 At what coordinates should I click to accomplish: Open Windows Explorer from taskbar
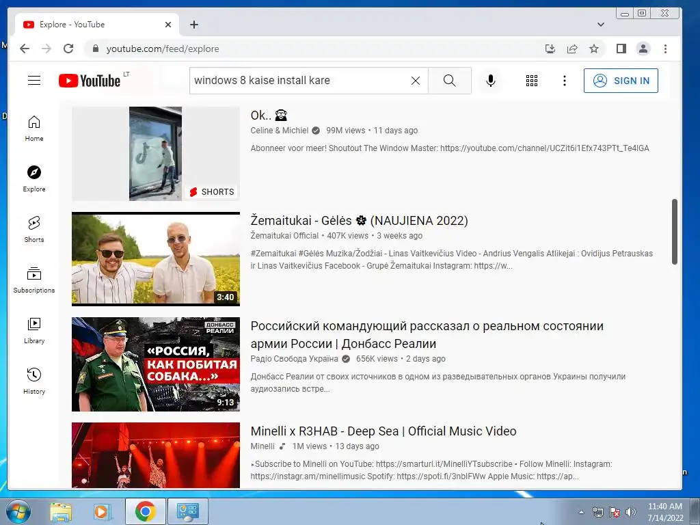[61, 511]
